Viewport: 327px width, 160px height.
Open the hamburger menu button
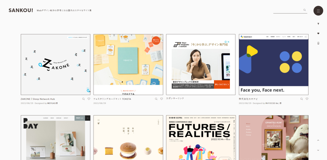pyautogui.click(x=318, y=10)
